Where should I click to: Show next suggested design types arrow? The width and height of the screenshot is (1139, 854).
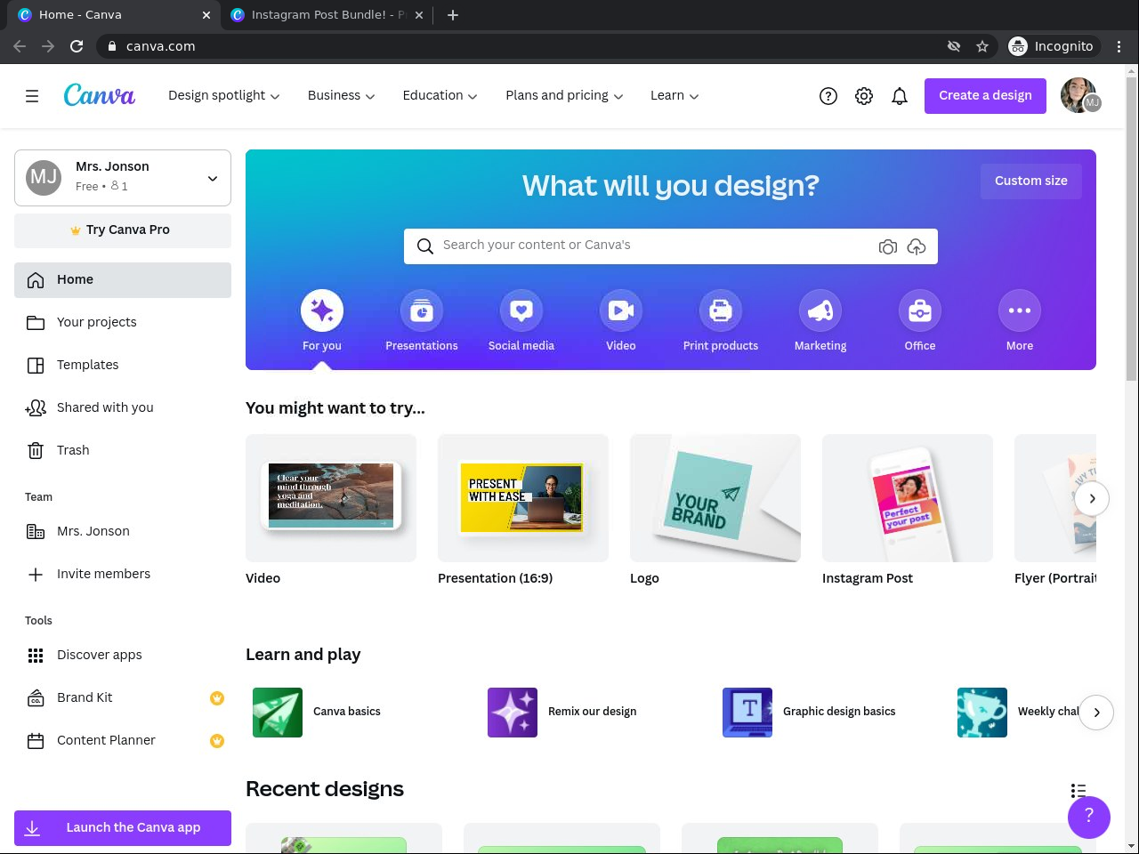coord(1092,498)
